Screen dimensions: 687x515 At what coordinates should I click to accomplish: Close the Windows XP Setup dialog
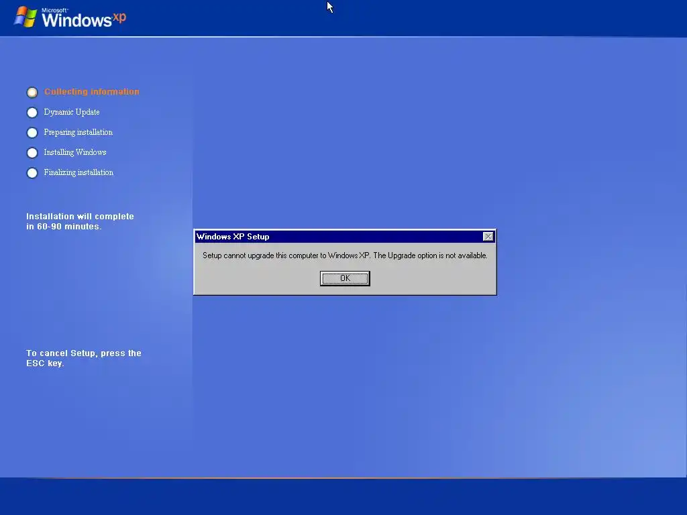tap(488, 237)
